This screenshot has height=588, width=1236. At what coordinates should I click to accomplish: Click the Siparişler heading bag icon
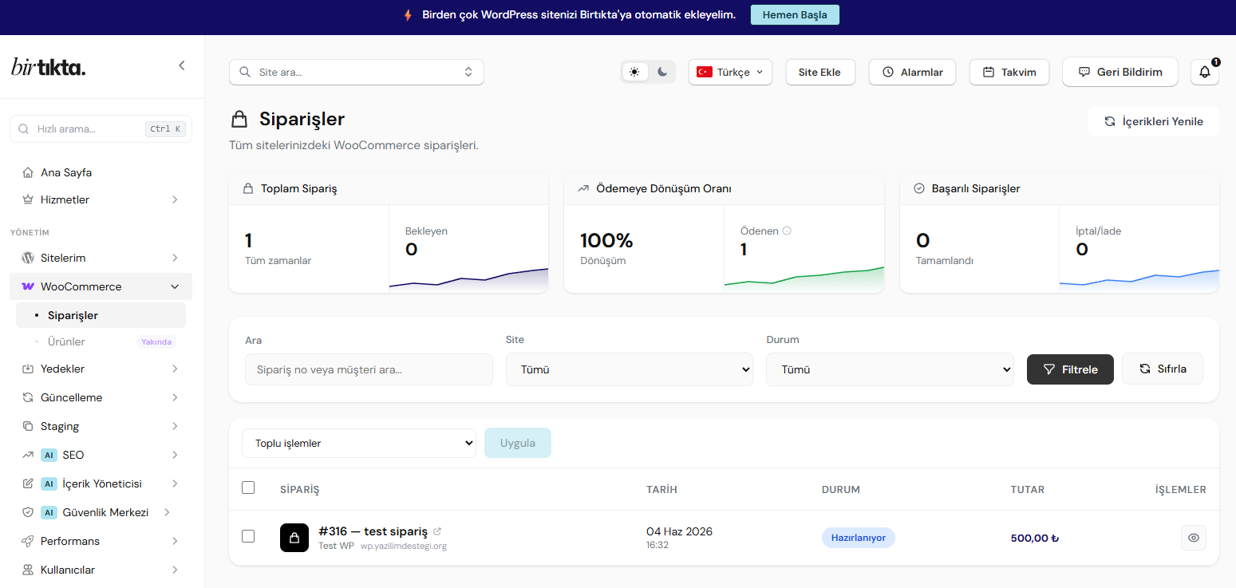(239, 120)
